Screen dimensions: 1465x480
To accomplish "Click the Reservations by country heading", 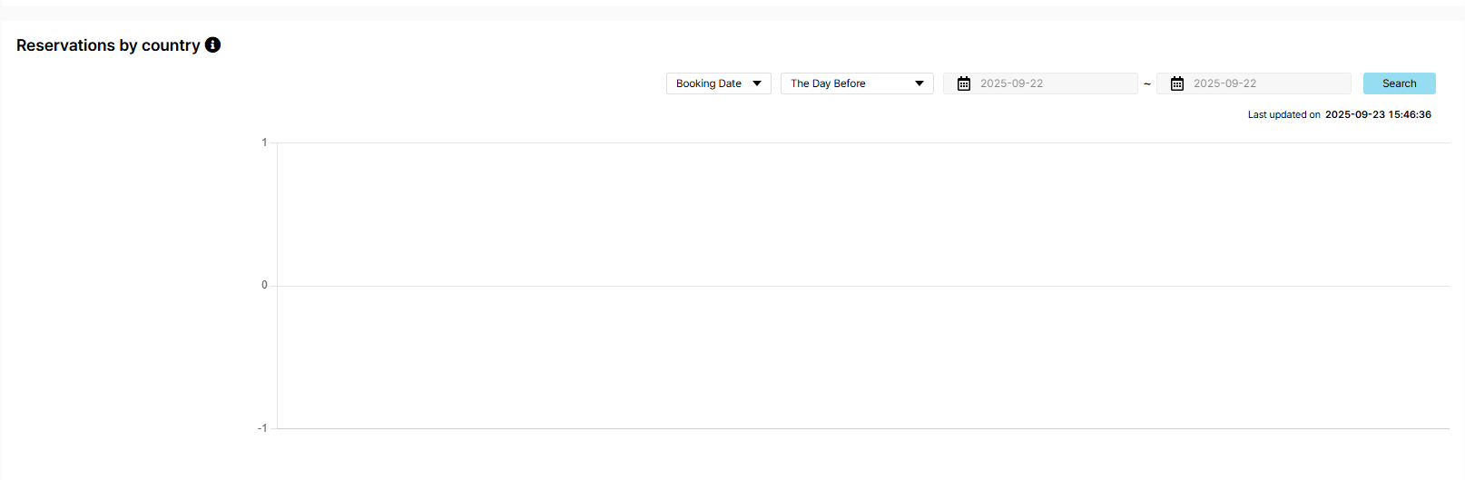I will coord(108,45).
